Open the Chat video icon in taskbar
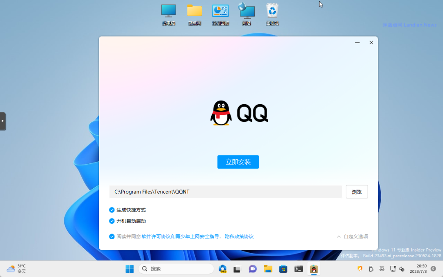 coord(252,269)
